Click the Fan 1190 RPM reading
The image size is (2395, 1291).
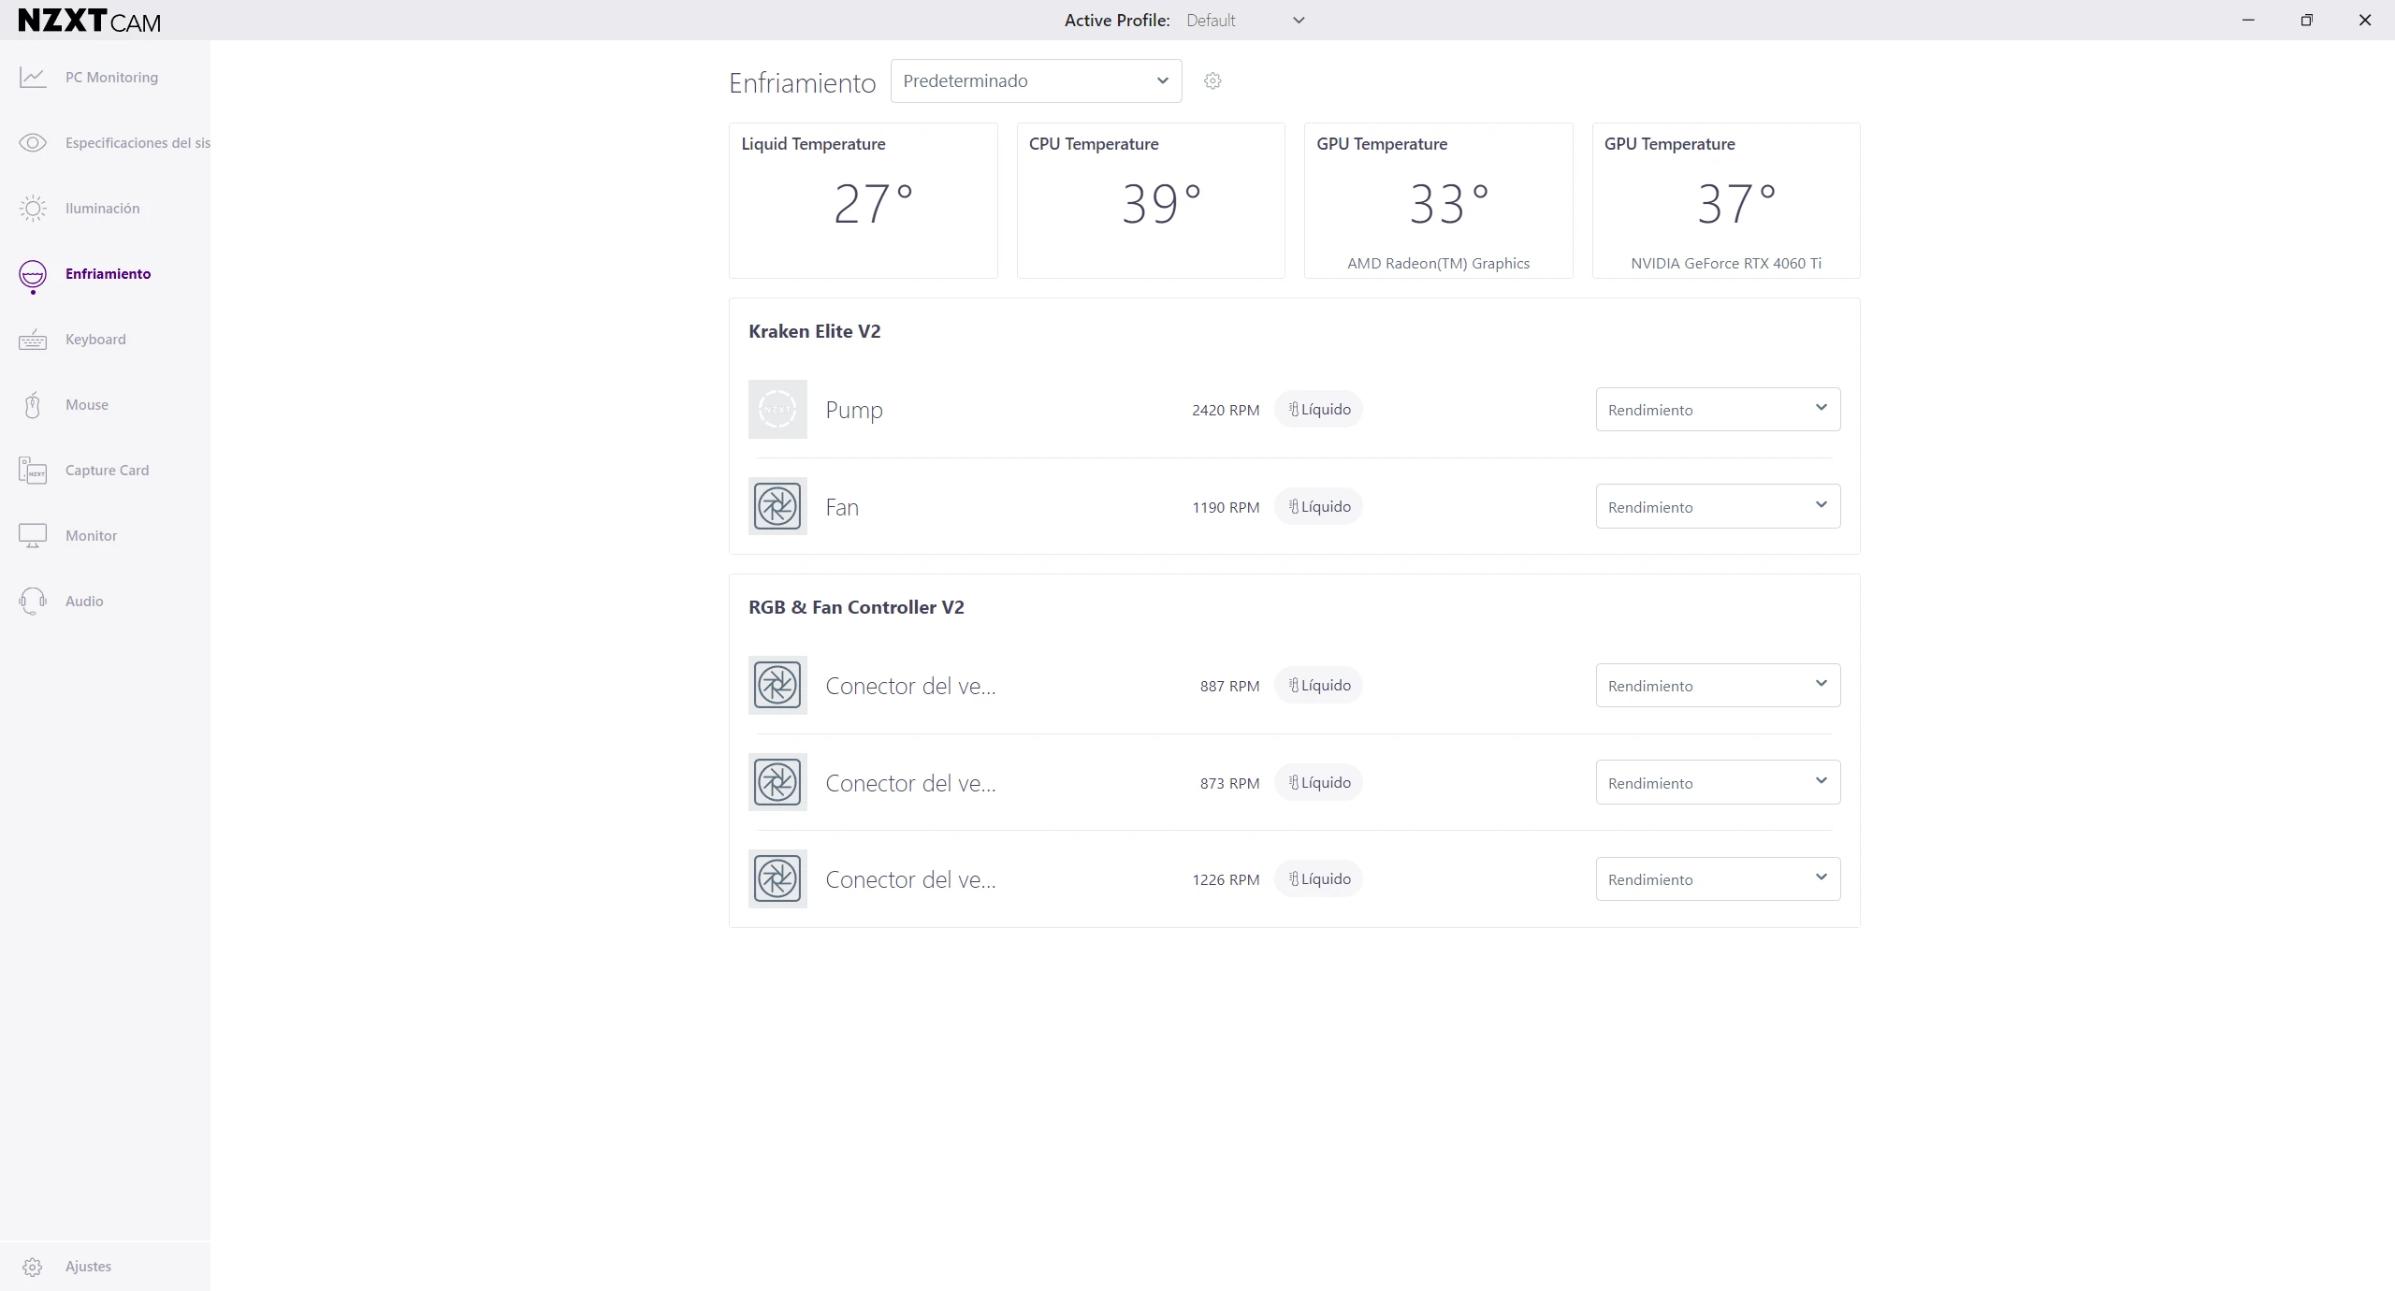1226,508
